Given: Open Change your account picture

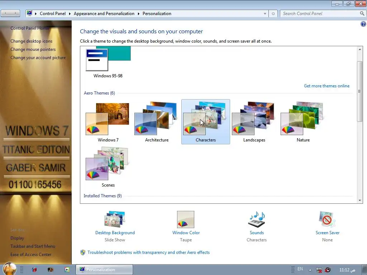Looking at the screenshot, I should coord(38,58).
